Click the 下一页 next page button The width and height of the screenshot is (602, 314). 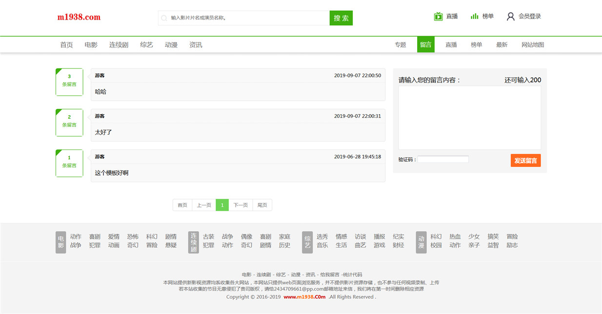(x=241, y=205)
